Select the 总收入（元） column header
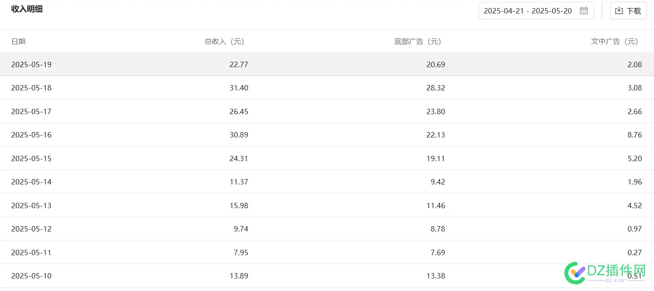Image resolution: width=654 pixels, height=291 pixels. point(224,42)
